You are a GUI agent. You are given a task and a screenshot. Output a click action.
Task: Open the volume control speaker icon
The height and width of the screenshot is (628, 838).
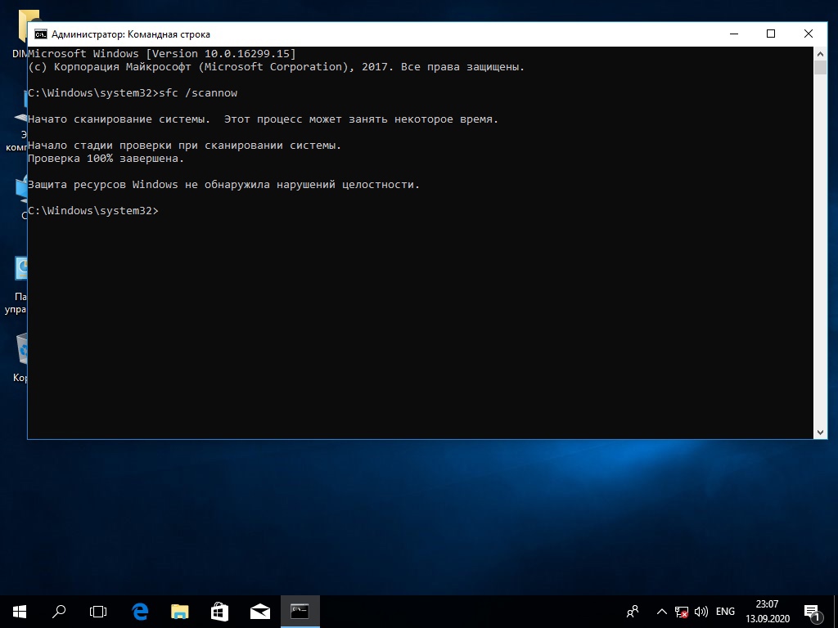pos(701,611)
